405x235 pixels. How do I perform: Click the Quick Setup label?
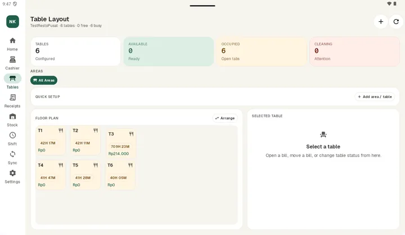[x=47, y=96]
